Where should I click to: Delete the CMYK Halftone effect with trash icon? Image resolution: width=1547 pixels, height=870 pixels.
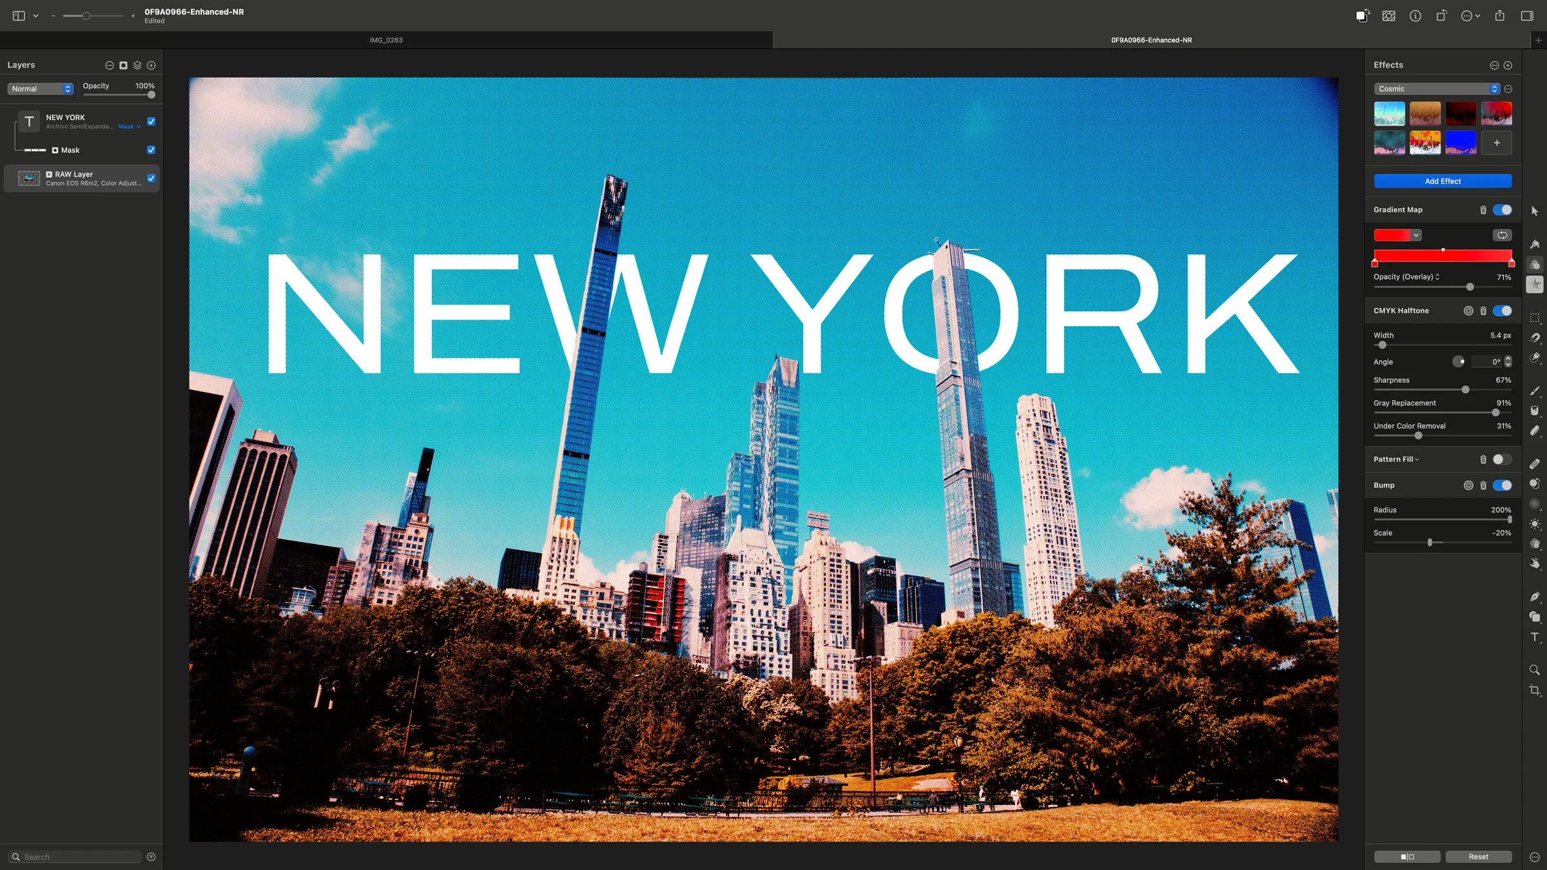[x=1483, y=311]
